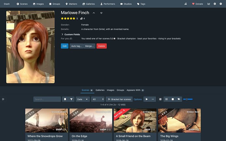
Task: Switch to the Scenes tab
Action: (87, 90)
